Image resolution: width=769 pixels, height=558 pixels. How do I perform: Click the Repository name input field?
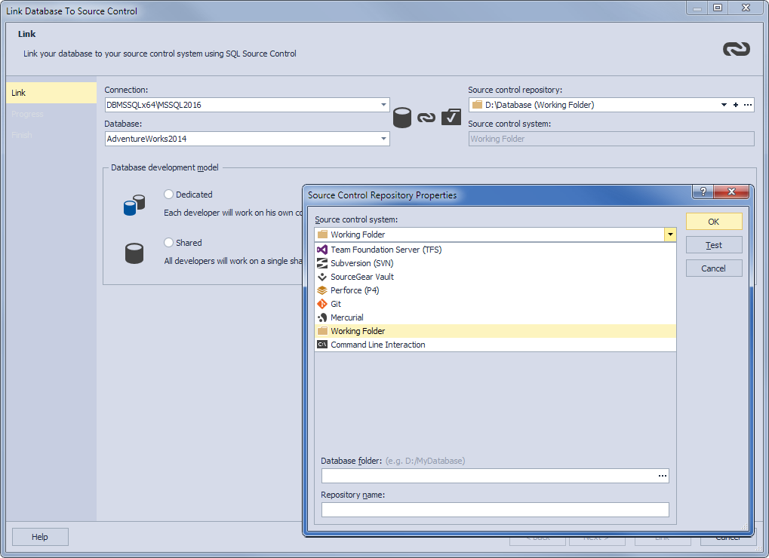495,510
